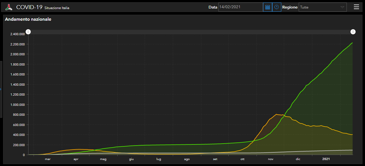Click the chart range scrollbar track
The width and height of the screenshot is (365, 166).
[190, 32]
